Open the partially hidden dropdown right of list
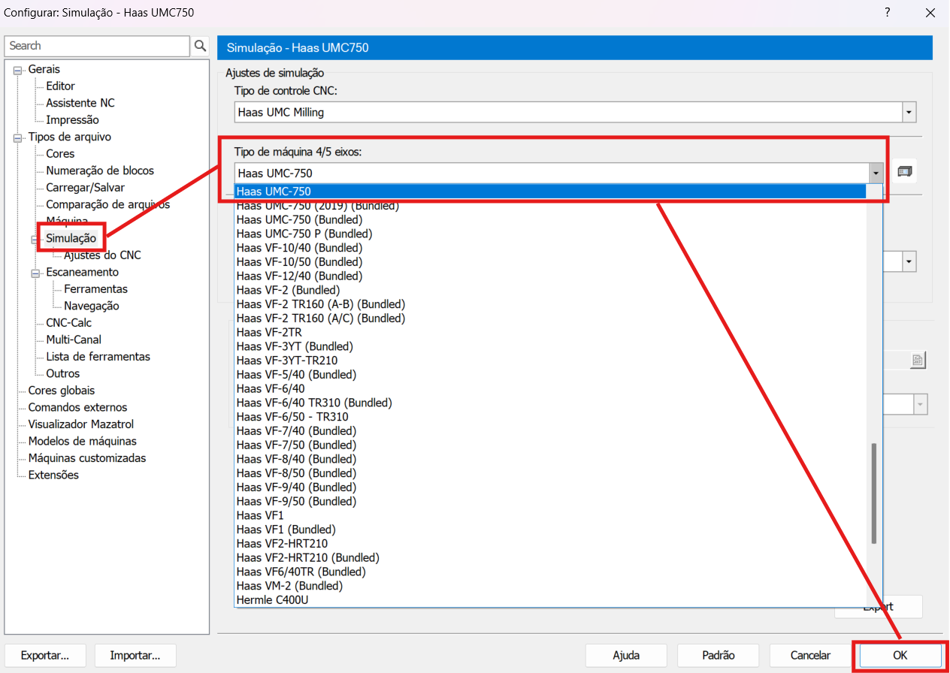Screen dimensions: 950x673 (909, 261)
